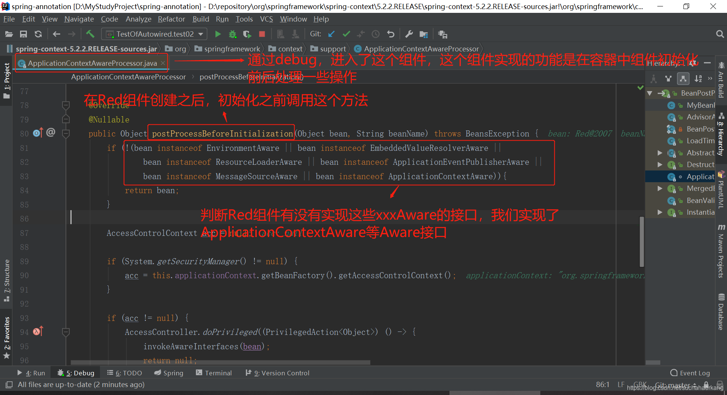Viewport: 727px width, 395px height.
Task: Click the Synchronize refresh icon
Action: click(x=38, y=34)
